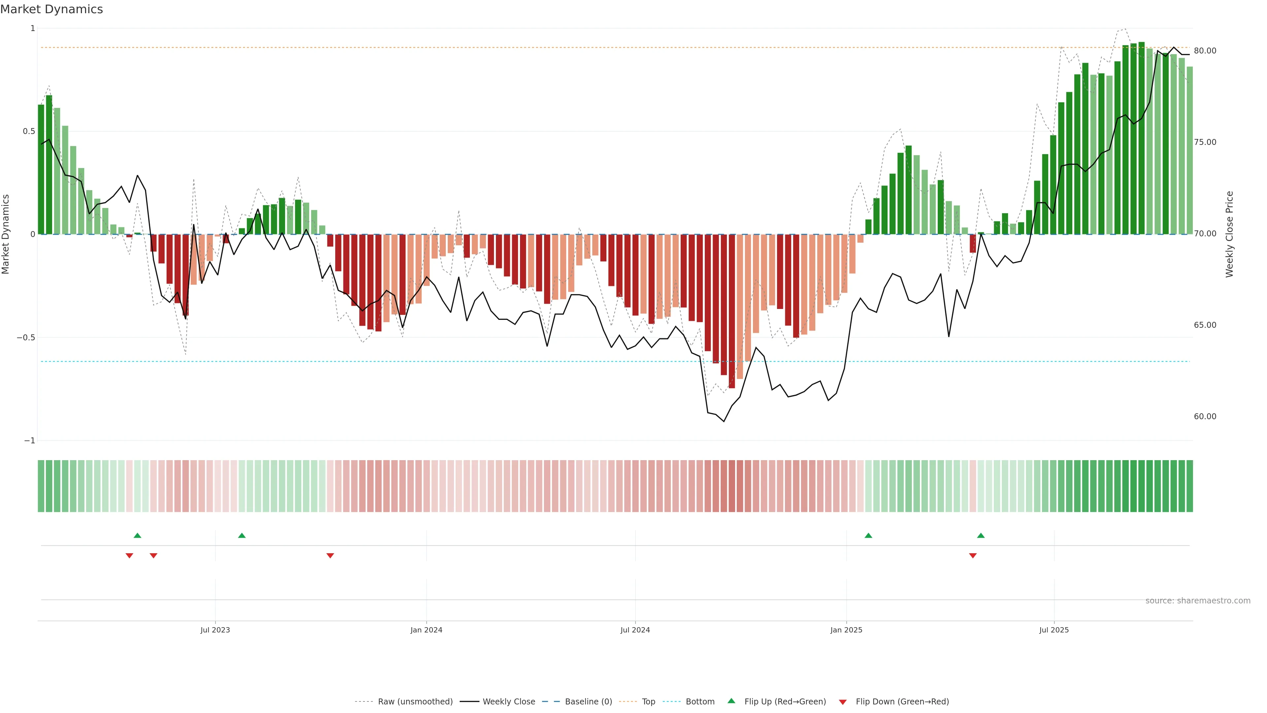Hide the Bottom threshold line via its legend entry
Viewport: 1267px width, 713px height.
700,702
